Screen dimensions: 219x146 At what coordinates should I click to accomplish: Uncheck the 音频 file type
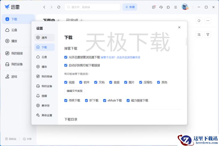(111, 82)
